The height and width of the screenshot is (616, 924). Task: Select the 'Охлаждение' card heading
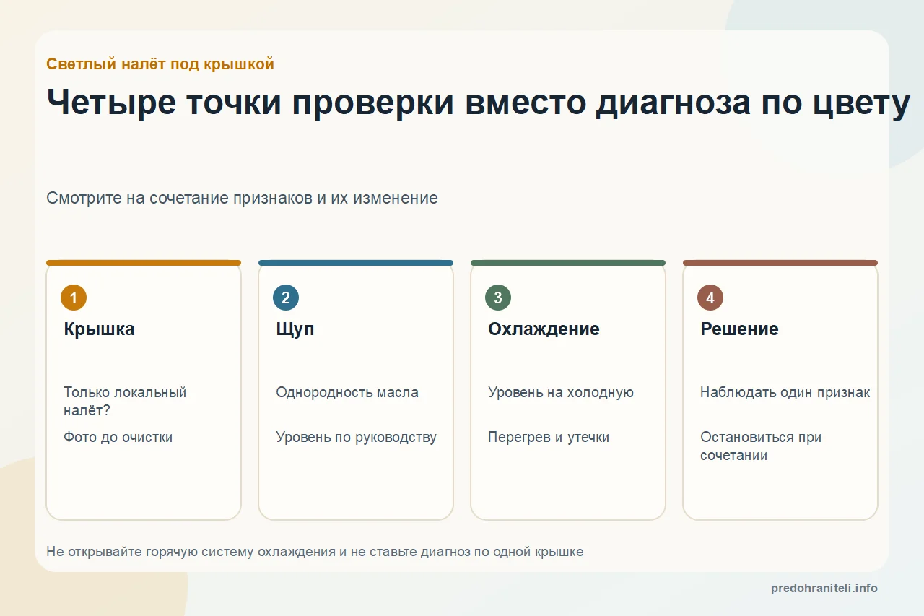pos(544,329)
